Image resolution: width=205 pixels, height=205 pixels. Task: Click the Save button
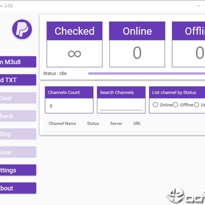click(18, 152)
